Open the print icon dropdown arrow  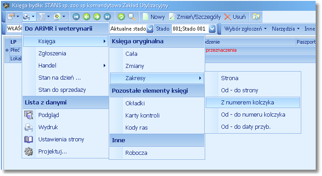pyautogui.click(x=33, y=17)
